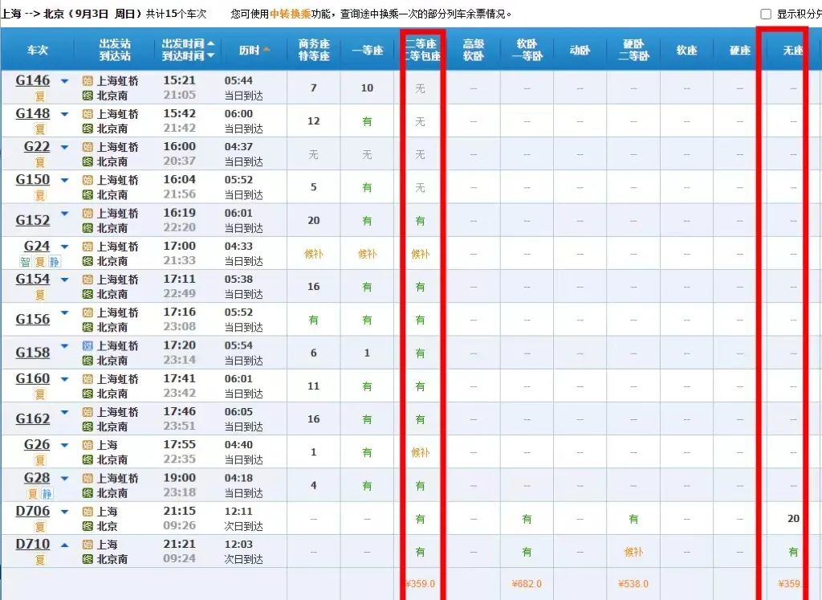The width and height of the screenshot is (822, 600).
Task: Click 复 icon under G28
Action: pyautogui.click(x=32, y=494)
